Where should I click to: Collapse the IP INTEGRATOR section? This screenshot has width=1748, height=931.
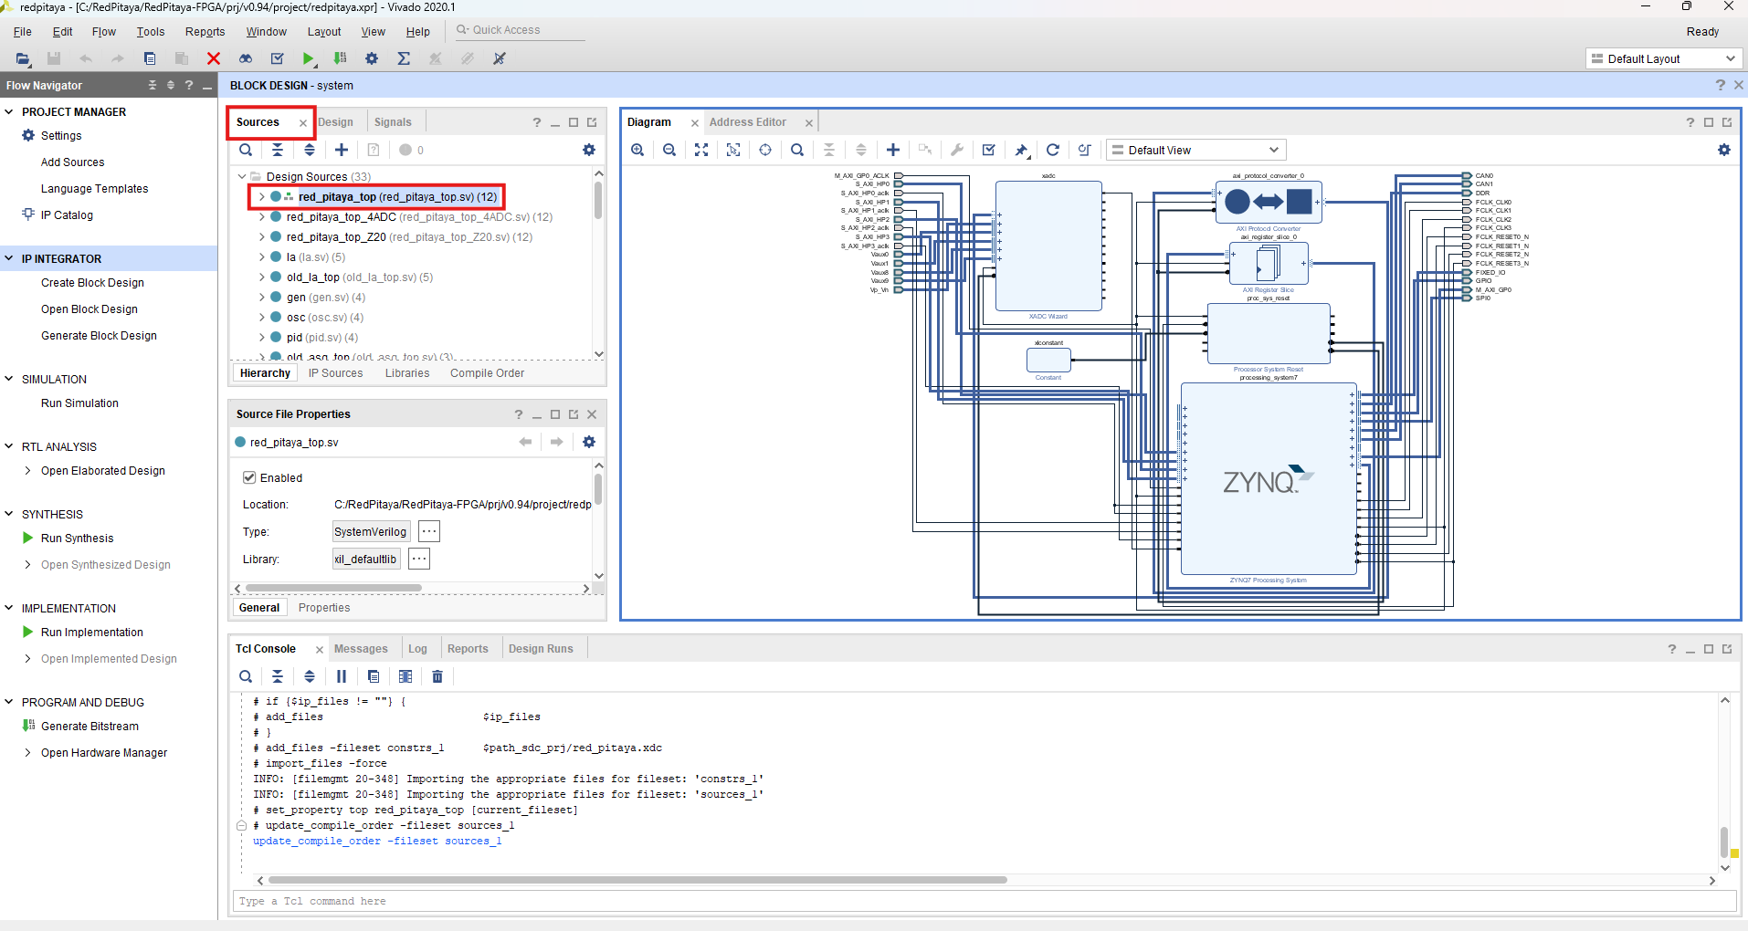click(9, 258)
